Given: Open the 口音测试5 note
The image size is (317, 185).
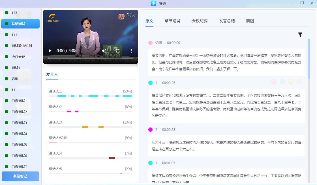Looking at the screenshot, I should pyautogui.click(x=20, y=145).
